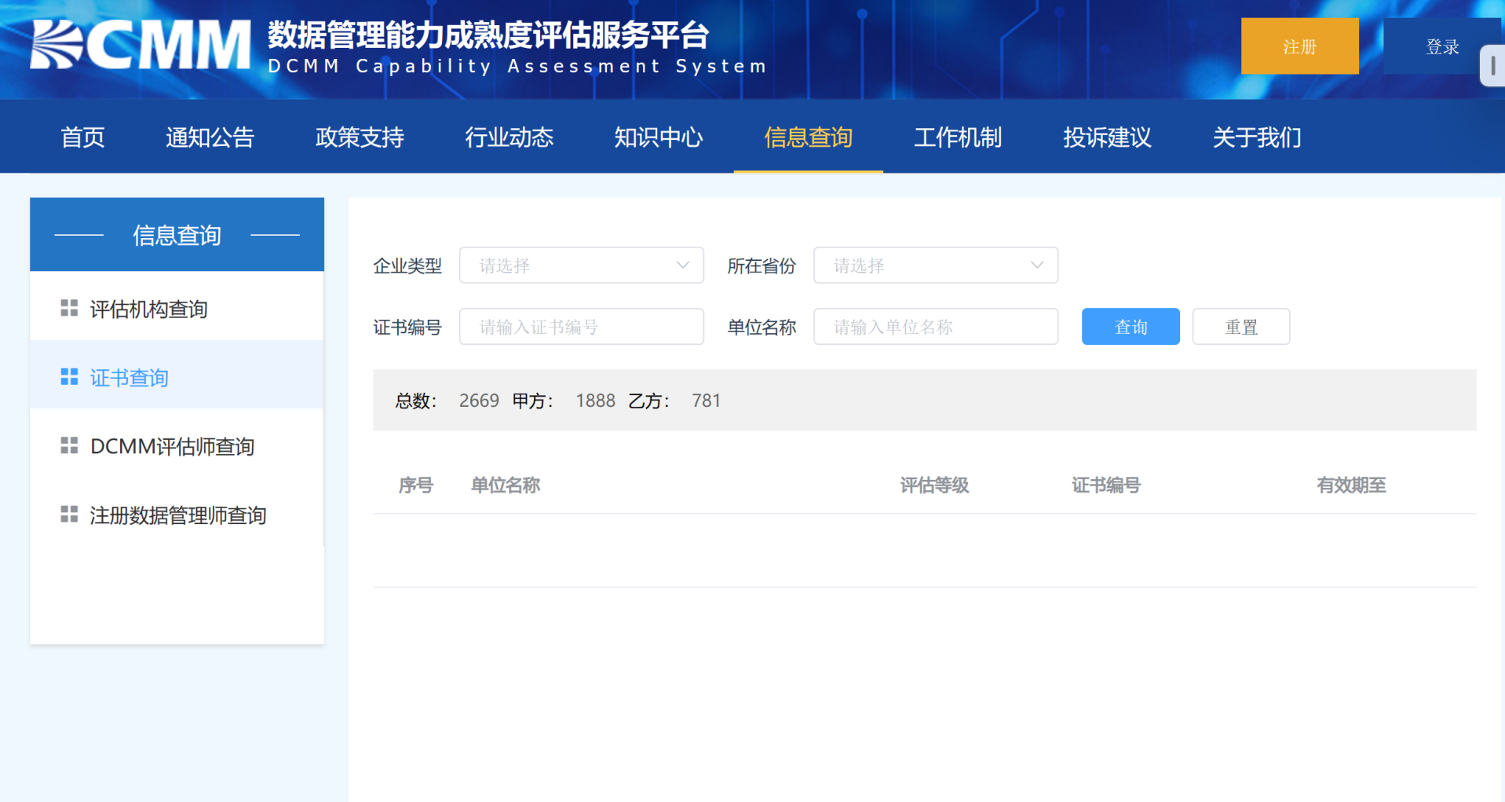Click the 乙方 count 781
Image resolution: width=1505 pixels, height=802 pixels.
[706, 401]
